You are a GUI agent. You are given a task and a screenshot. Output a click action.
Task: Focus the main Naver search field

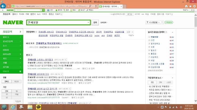tap(57, 22)
